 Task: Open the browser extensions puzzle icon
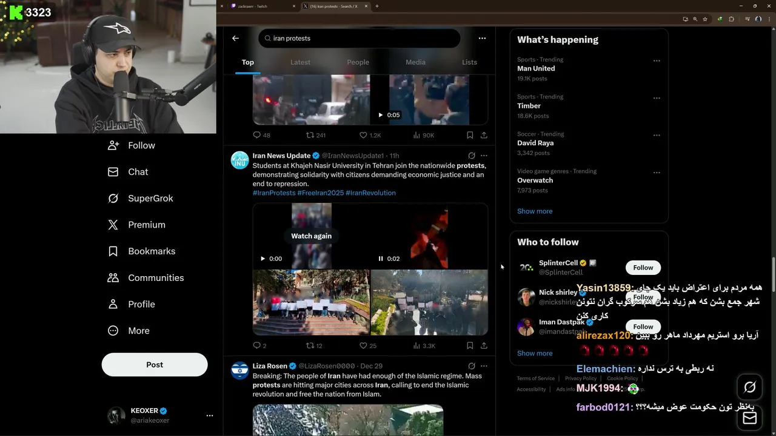(x=731, y=19)
